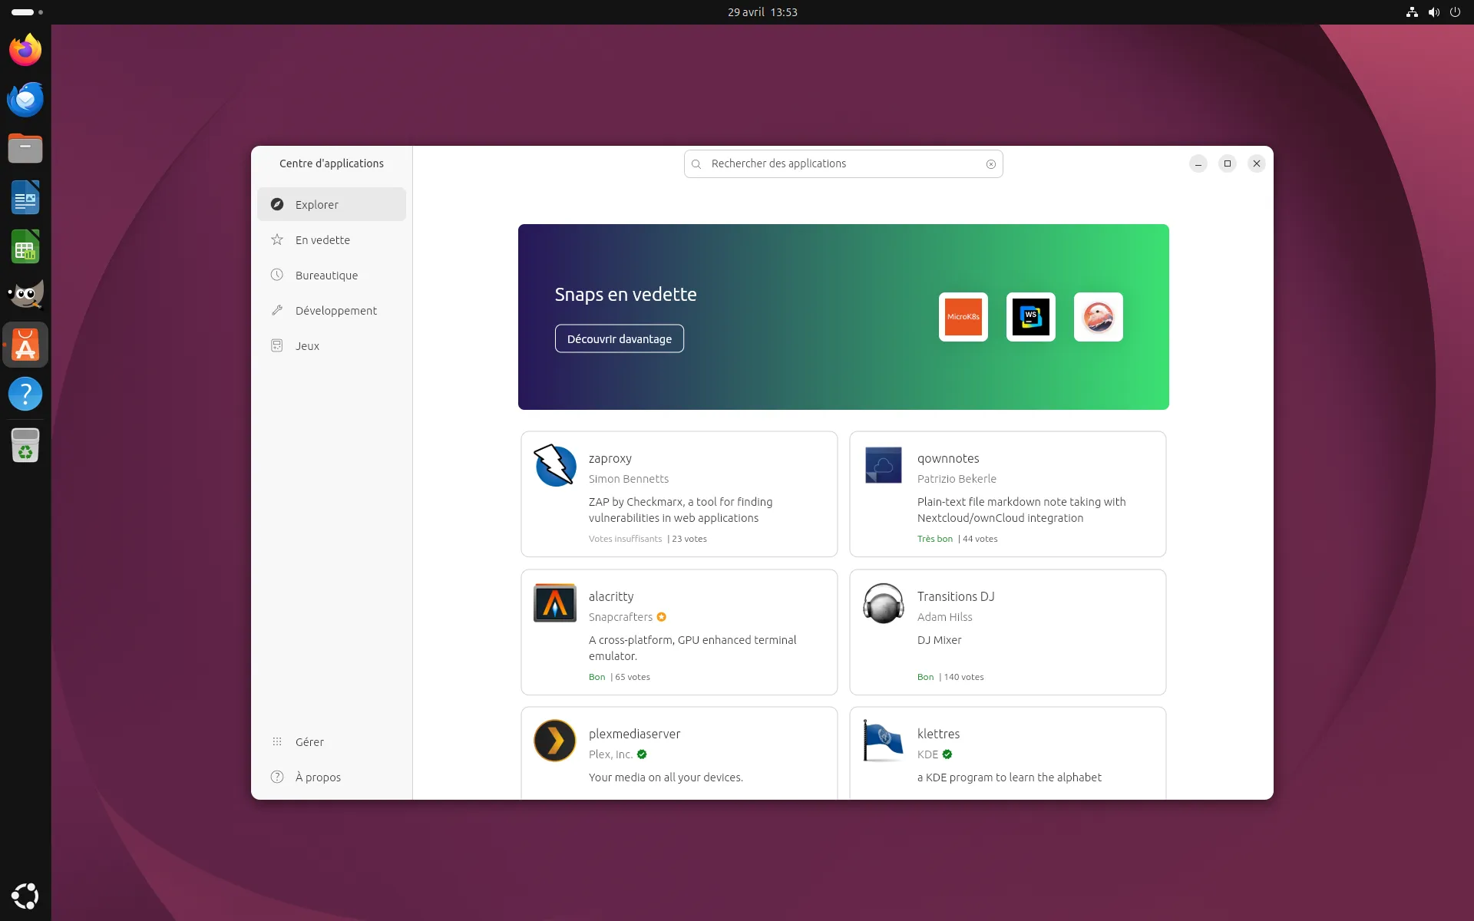Click the star icon next to En vedette
The height and width of the screenshot is (921, 1474).
coord(277,239)
